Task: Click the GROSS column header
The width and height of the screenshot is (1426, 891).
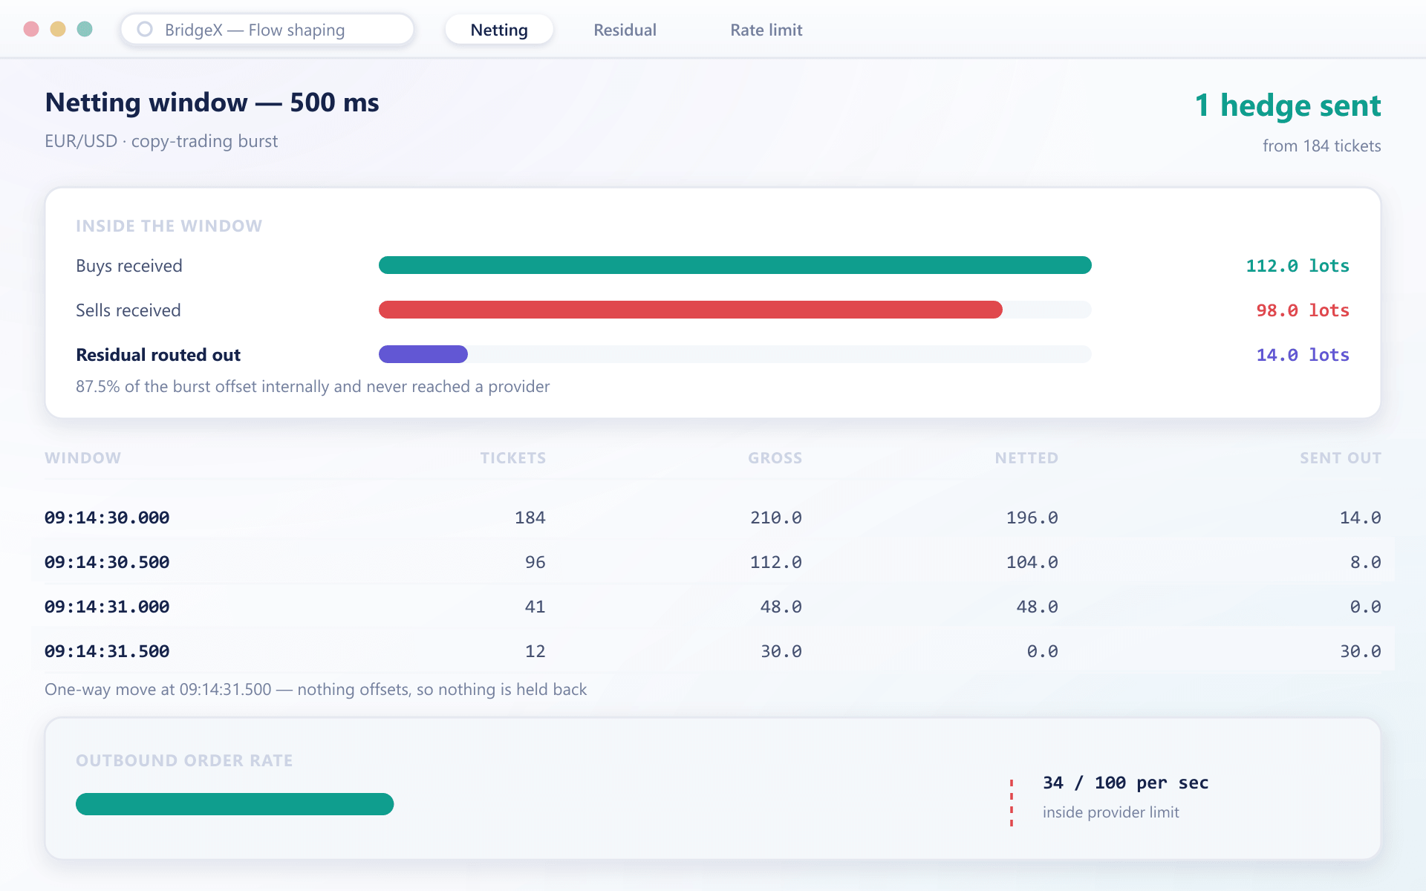Action: pos(775,458)
